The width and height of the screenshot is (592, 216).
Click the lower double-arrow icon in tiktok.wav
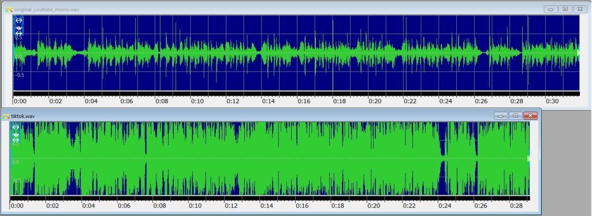point(16,140)
